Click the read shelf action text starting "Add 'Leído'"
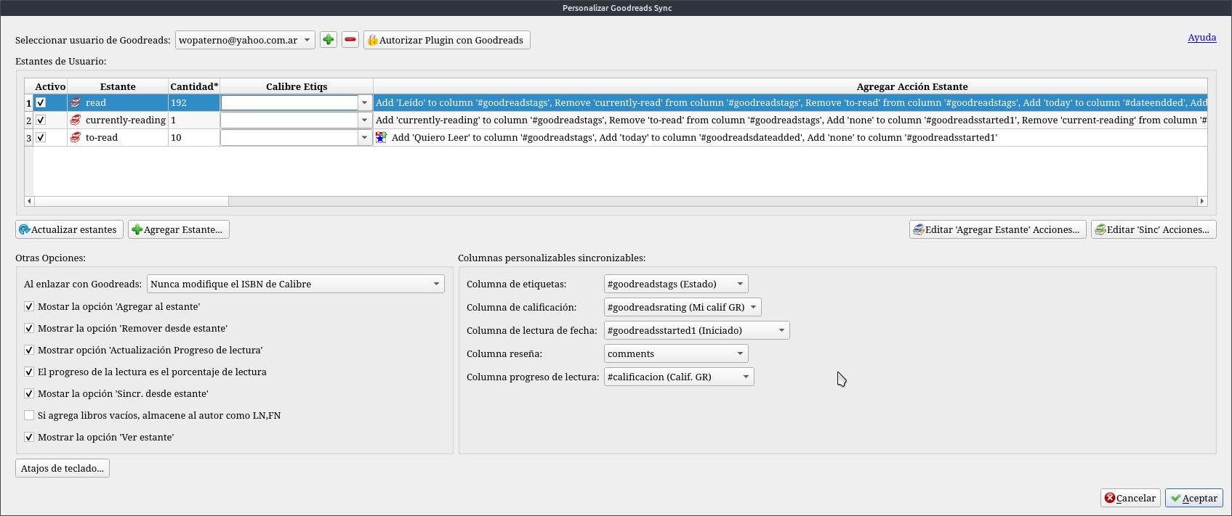1232x516 pixels. (x=791, y=102)
